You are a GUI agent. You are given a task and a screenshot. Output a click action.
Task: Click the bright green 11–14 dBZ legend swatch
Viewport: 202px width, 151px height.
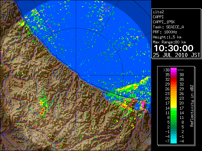click(174, 113)
